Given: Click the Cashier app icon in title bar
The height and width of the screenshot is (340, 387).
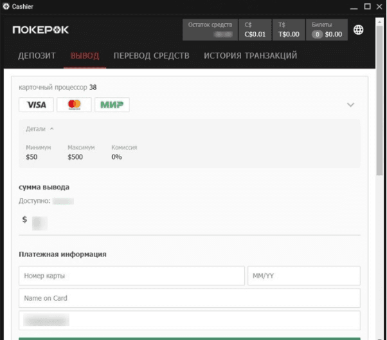Looking at the screenshot, I should 6,6.
